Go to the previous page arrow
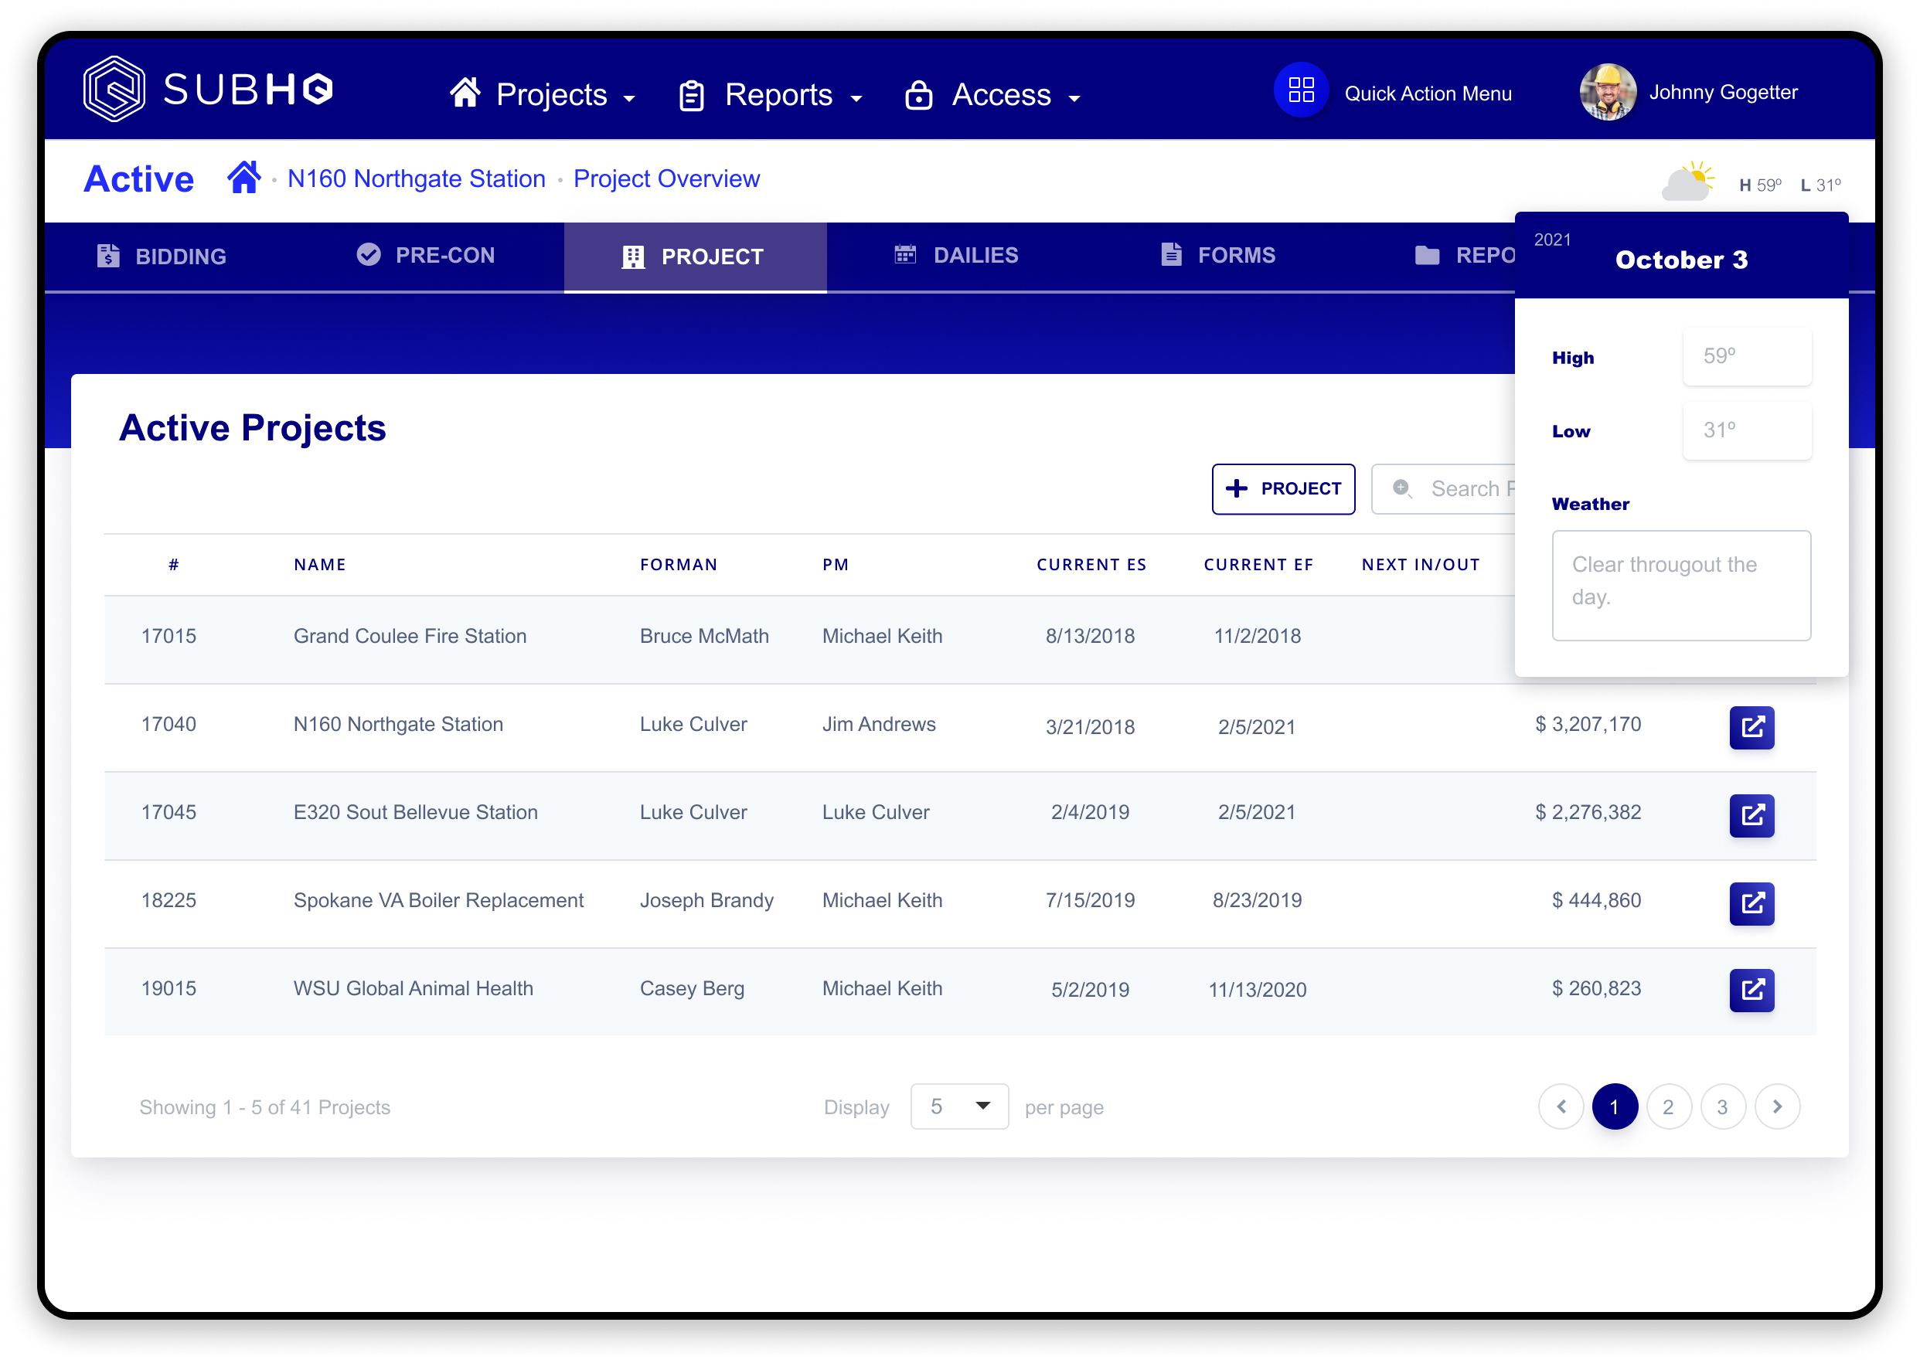Image resolution: width=1920 pixels, height=1363 pixels. [x=1561, y=1107]
